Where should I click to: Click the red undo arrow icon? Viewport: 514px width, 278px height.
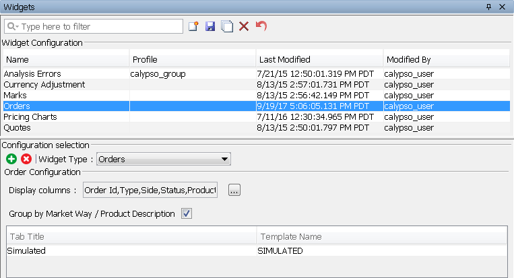pos(261,26)
